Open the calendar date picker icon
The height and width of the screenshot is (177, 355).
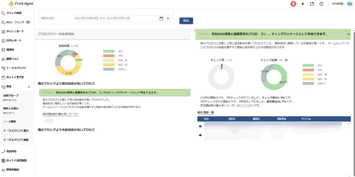161,18
